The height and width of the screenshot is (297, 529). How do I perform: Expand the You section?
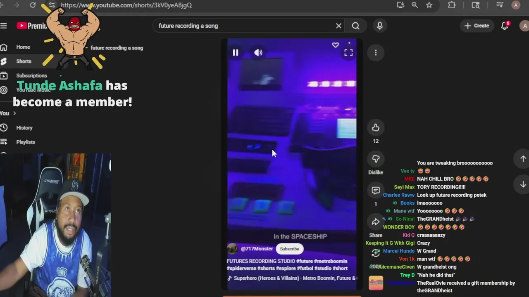(8, 113)
